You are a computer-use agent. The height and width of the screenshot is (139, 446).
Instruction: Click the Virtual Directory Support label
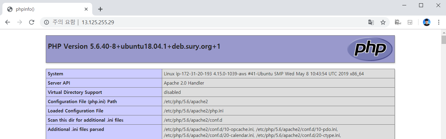75,92
